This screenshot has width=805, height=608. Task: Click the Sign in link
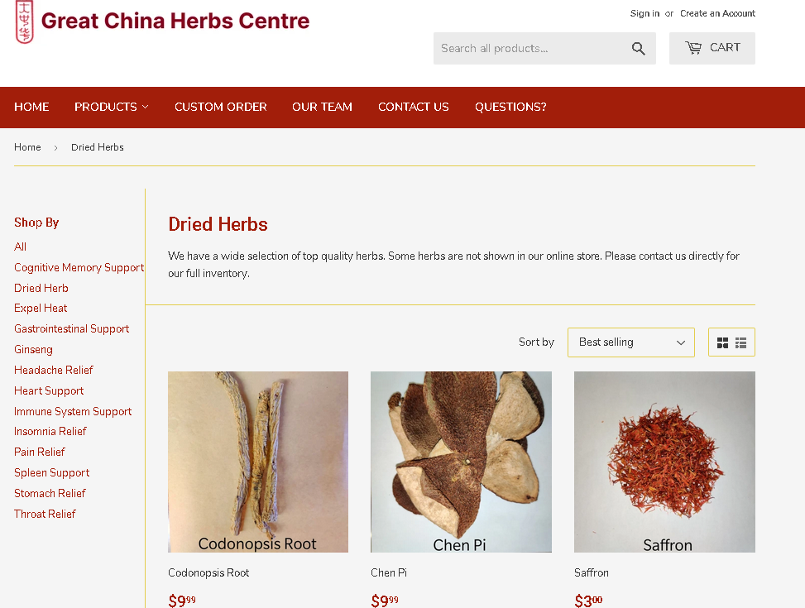[x=644, y=13]
